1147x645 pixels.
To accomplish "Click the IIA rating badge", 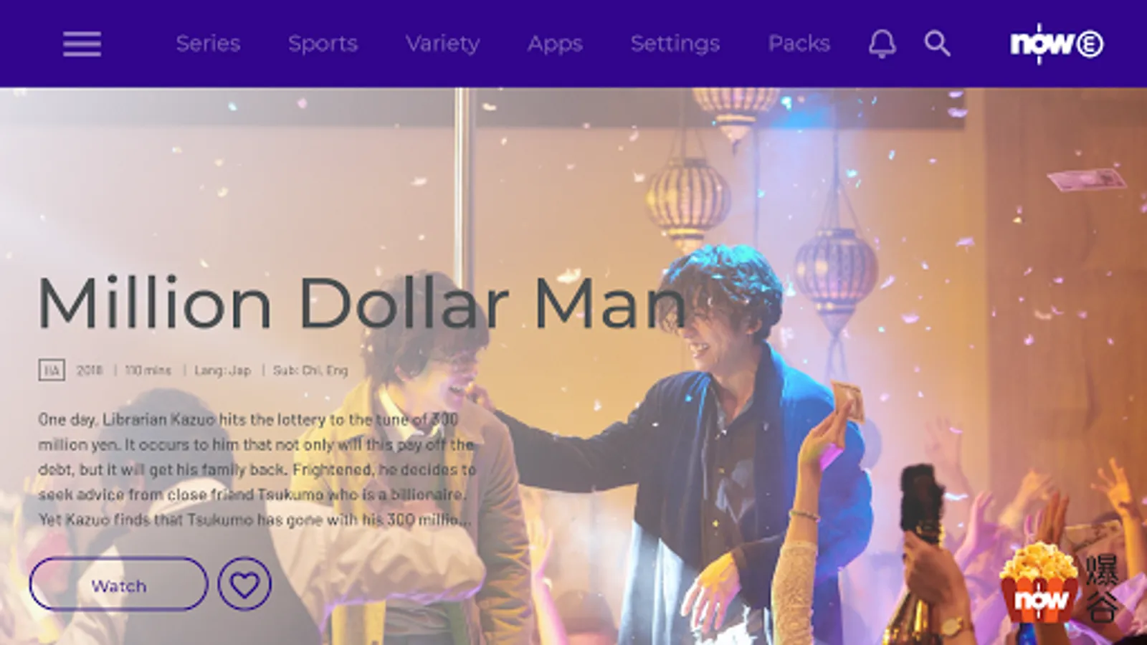I will [52, 370].
